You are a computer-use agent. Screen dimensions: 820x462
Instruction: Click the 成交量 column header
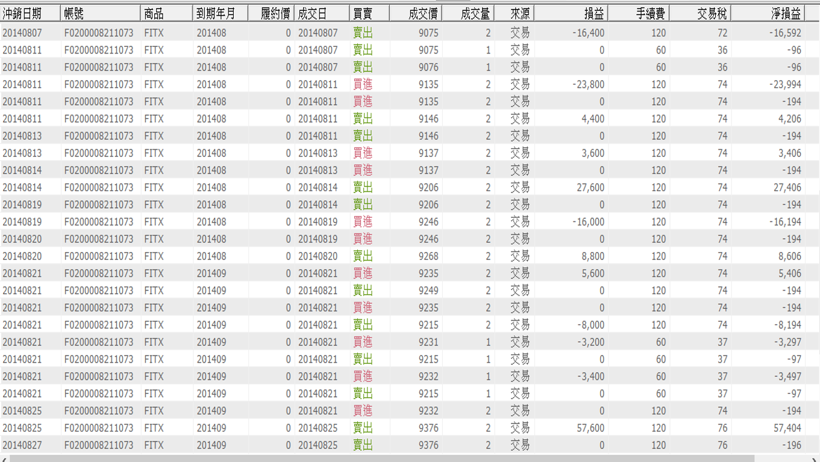468,13
